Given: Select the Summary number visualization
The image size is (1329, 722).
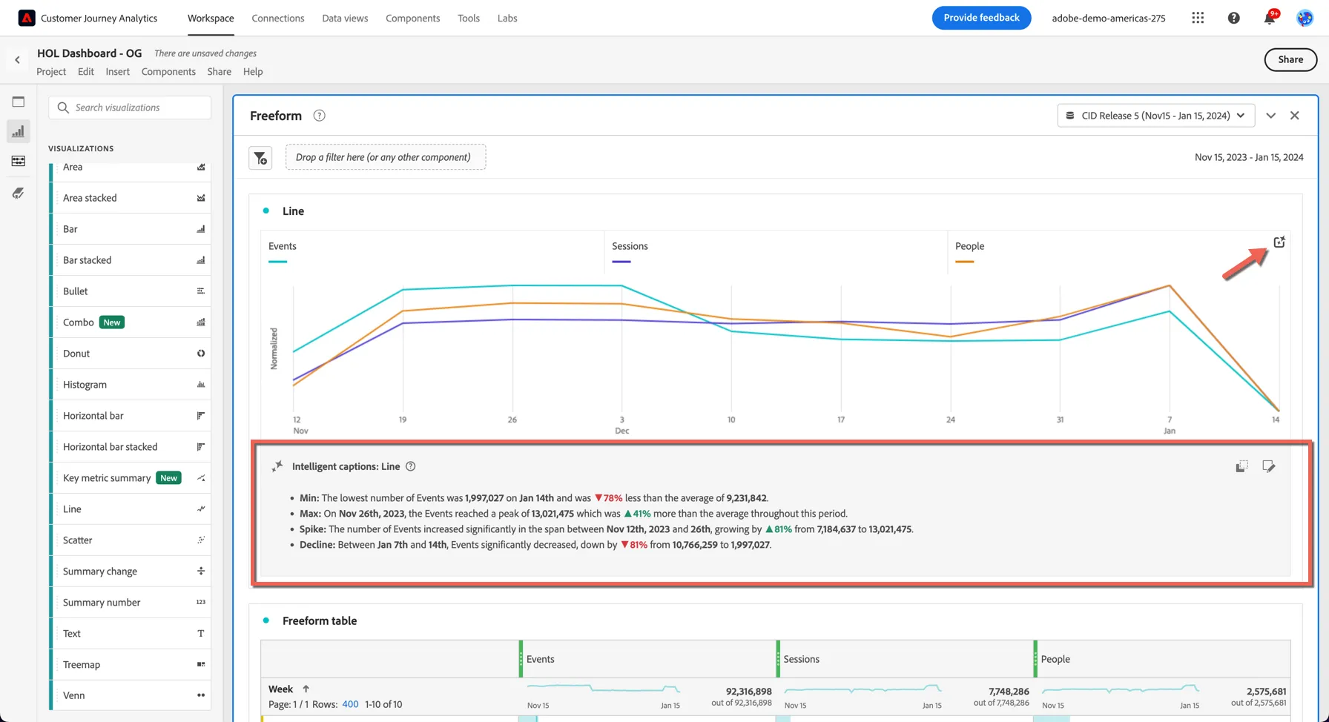Looking at the screenshot, I should point(131,603).
